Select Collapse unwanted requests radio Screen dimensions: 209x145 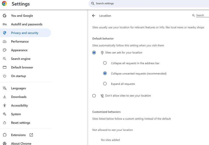(x=105, y=73)
